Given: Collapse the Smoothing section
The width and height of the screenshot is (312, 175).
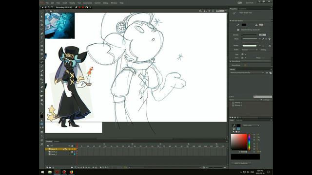Looking at the screenshot, I should (231, 61).
